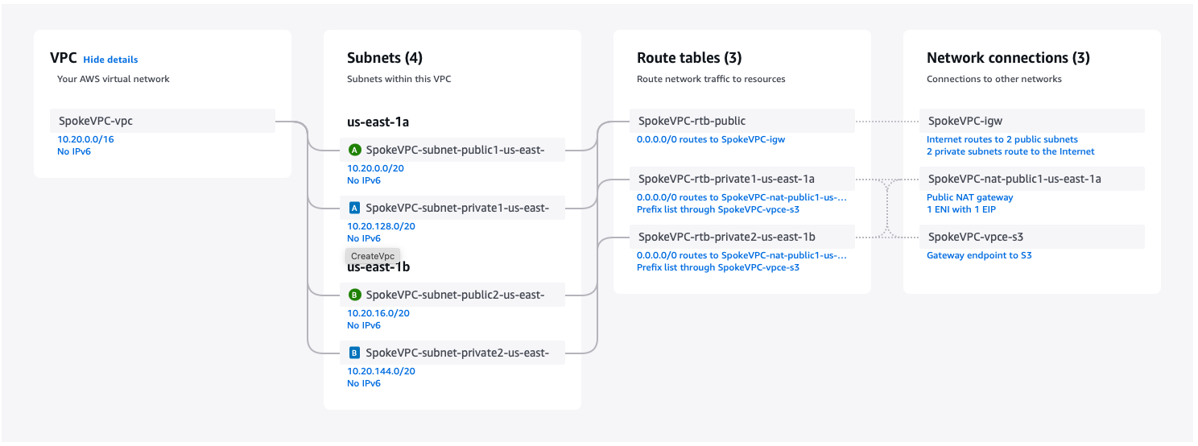Click the VPC CIDR 10.20.0.0/16 link

pyautogui.click(x=85, y=139)
